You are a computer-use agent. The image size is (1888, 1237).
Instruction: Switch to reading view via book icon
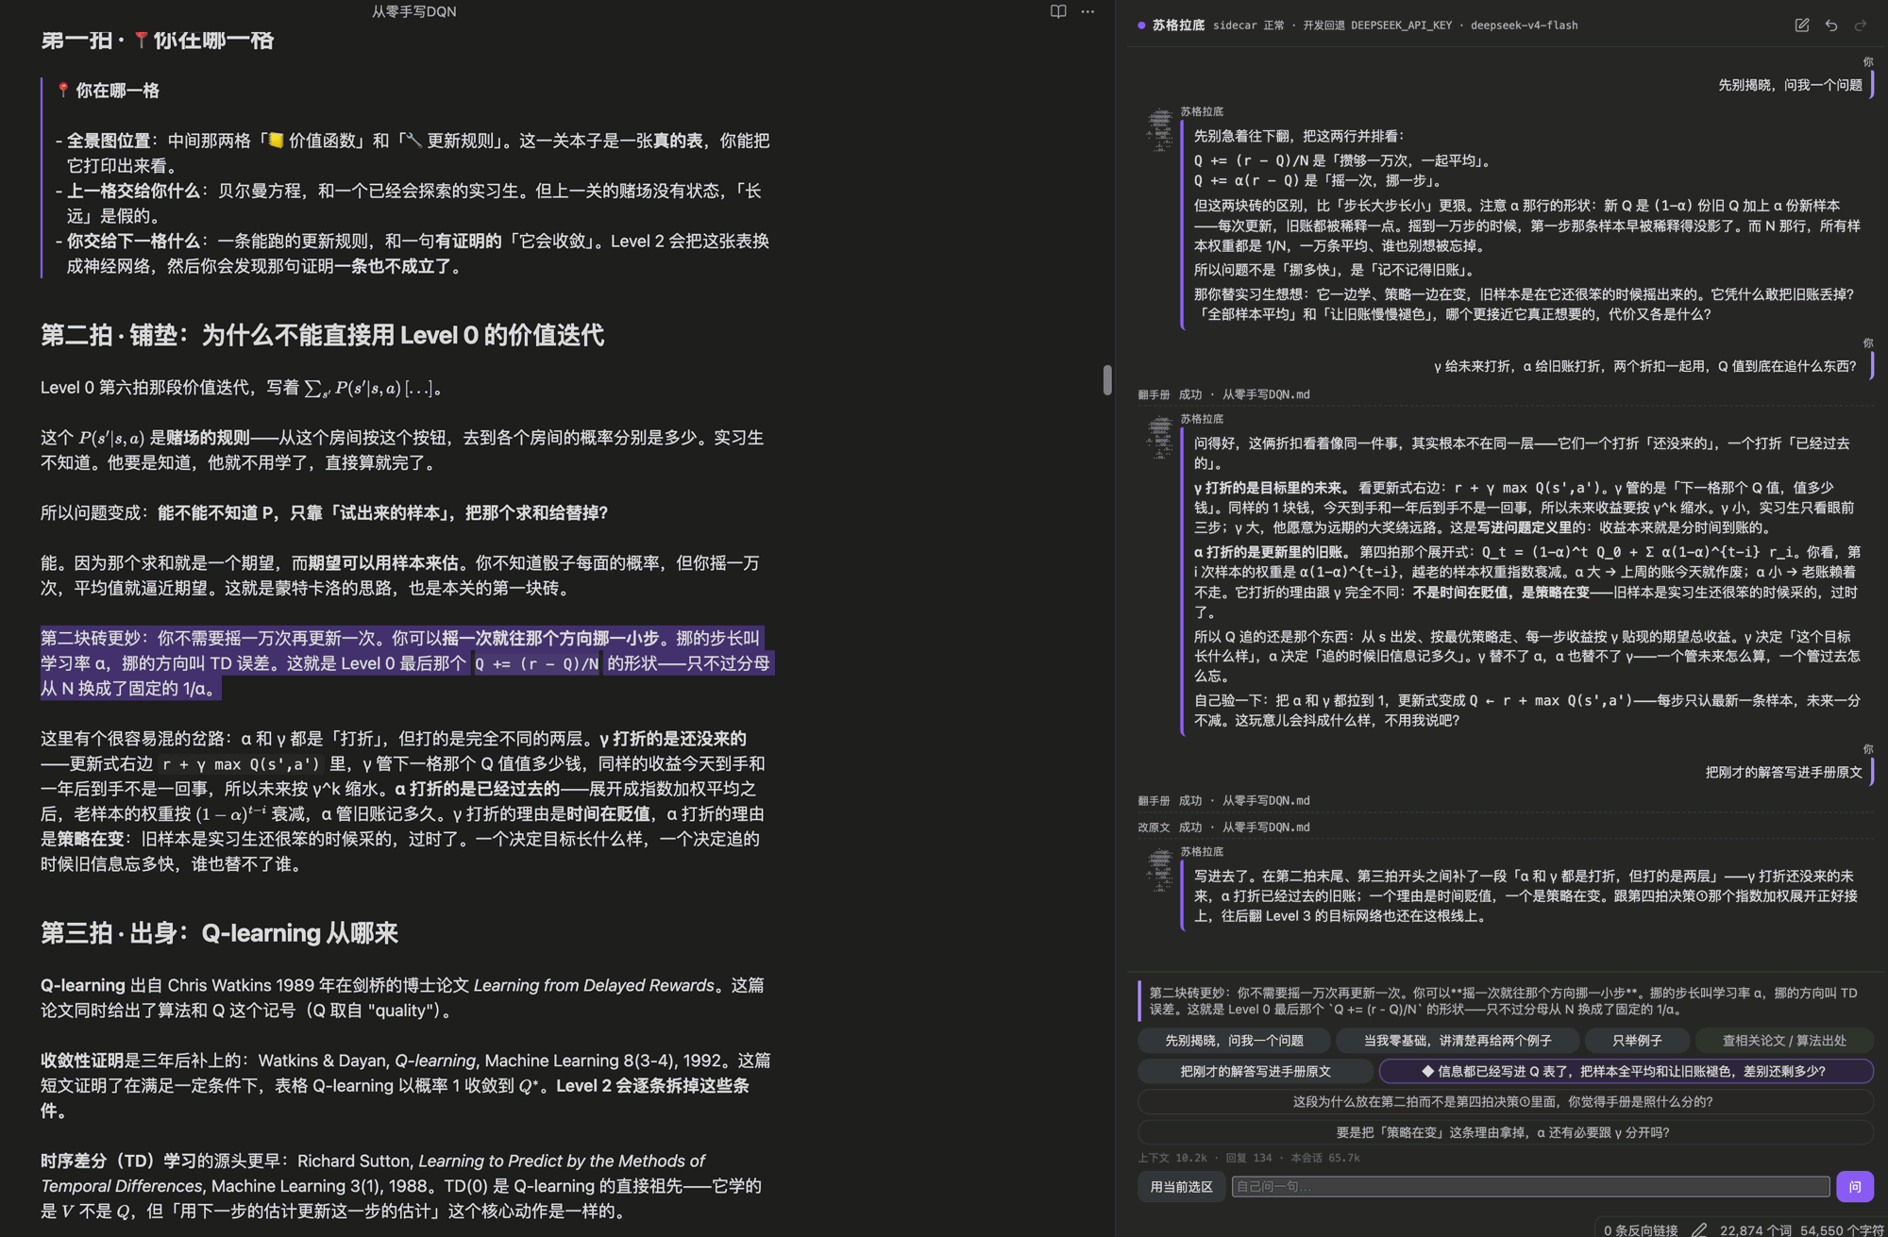pyautogui.click(x=1058, y=11)
